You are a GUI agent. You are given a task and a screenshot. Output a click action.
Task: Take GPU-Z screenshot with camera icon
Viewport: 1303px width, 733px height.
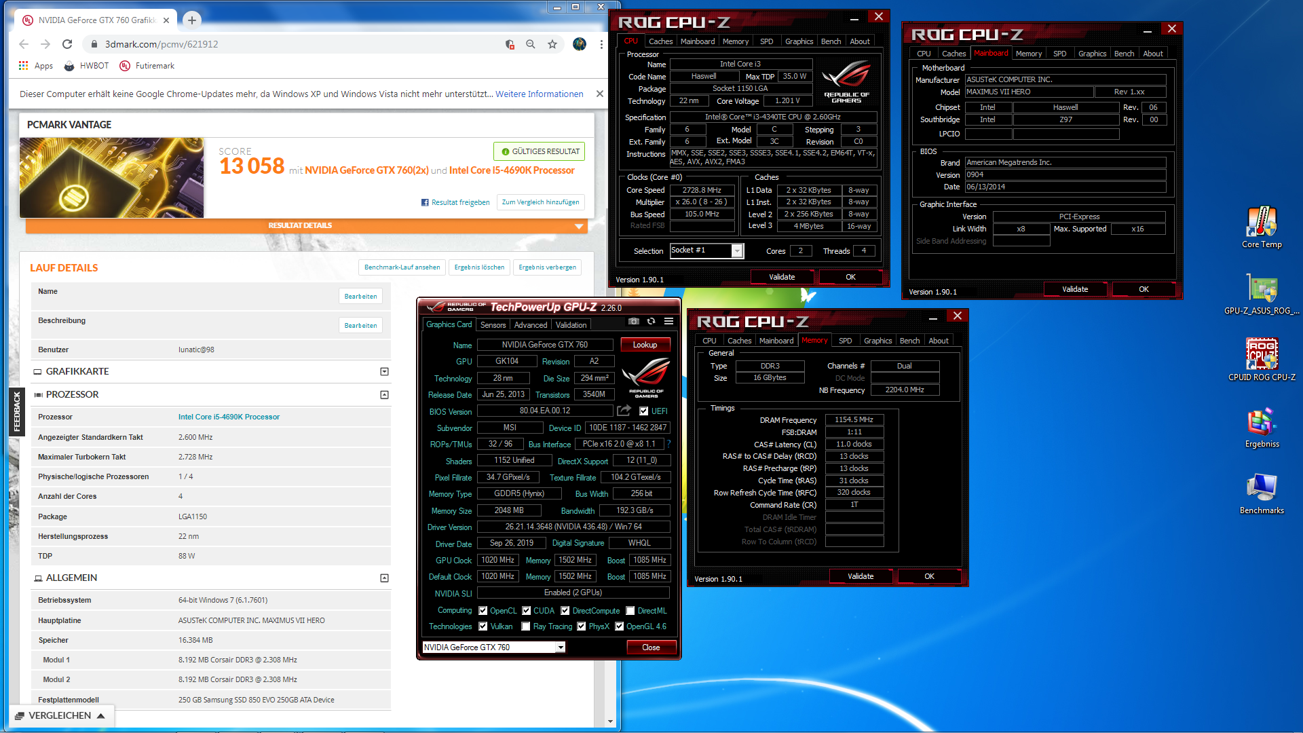tap(633, 321)
